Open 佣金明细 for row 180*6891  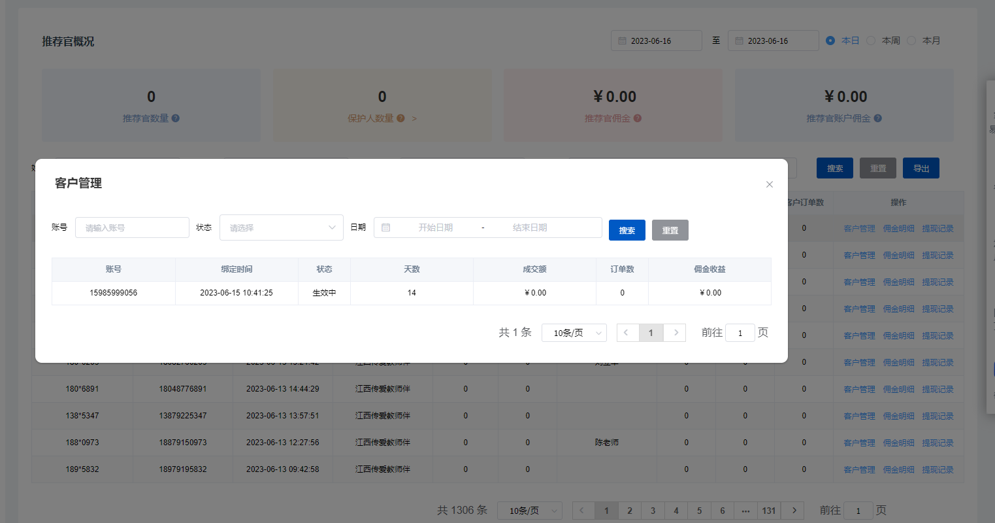click(x=898, y=389)
